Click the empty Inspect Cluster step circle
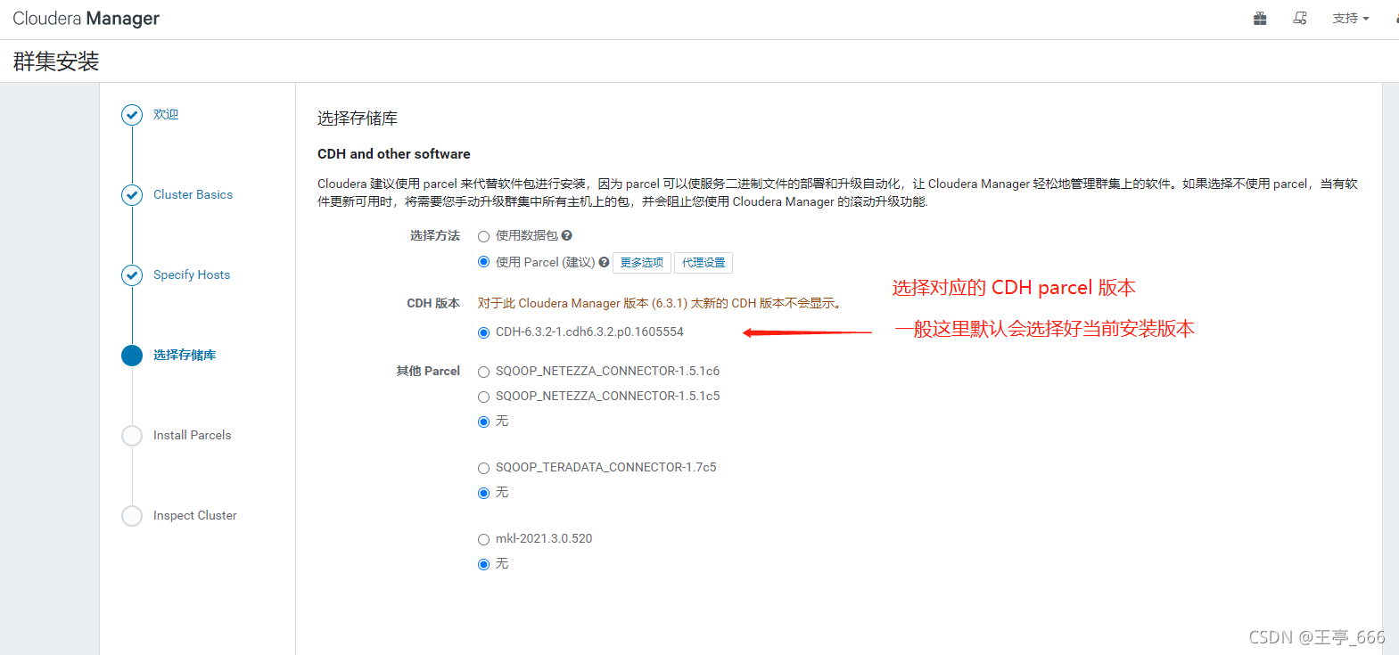 click(x=132, y=516)
